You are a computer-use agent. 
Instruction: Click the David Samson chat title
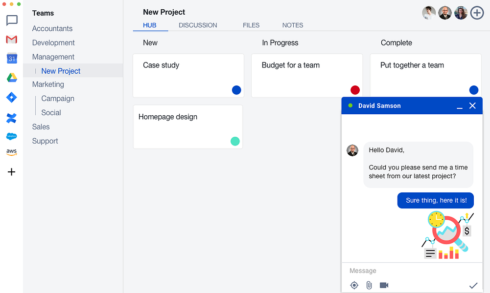[x=379, y=105]
